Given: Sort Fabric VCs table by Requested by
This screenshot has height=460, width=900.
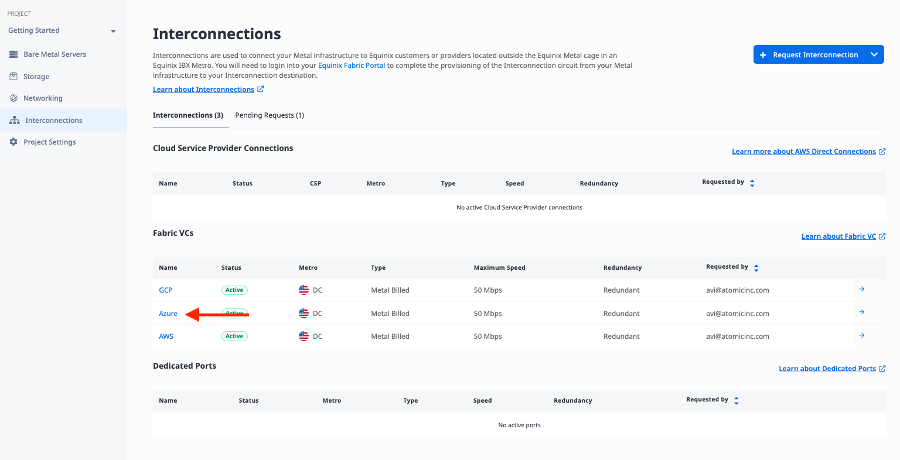Looking at the screenshot, I should pos(756,268).
